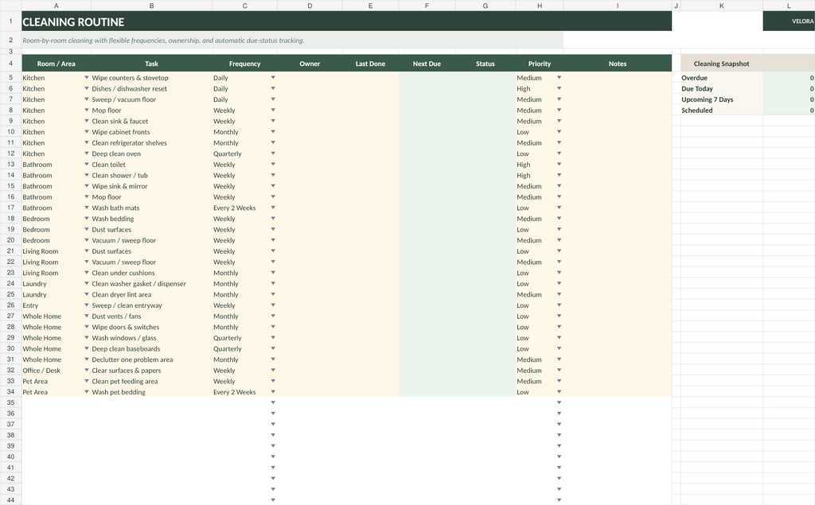
Task: Click the Room / Area column heading
Action: pos(57,64)
